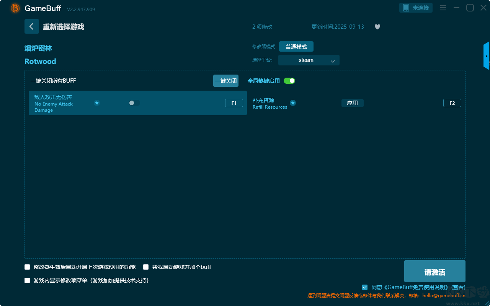The height and width of the screenshot is (306, 490).
Task: Click the heart favorite icon
Action: point(377,27)
